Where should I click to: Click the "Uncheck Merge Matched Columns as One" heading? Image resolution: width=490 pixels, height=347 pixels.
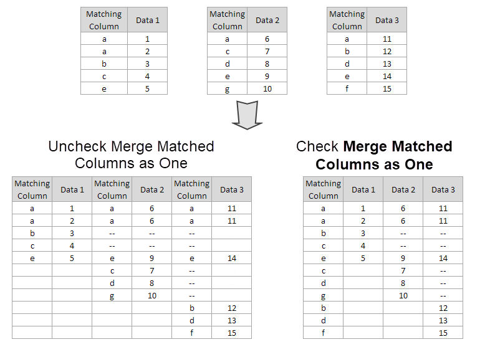point(131,155)
